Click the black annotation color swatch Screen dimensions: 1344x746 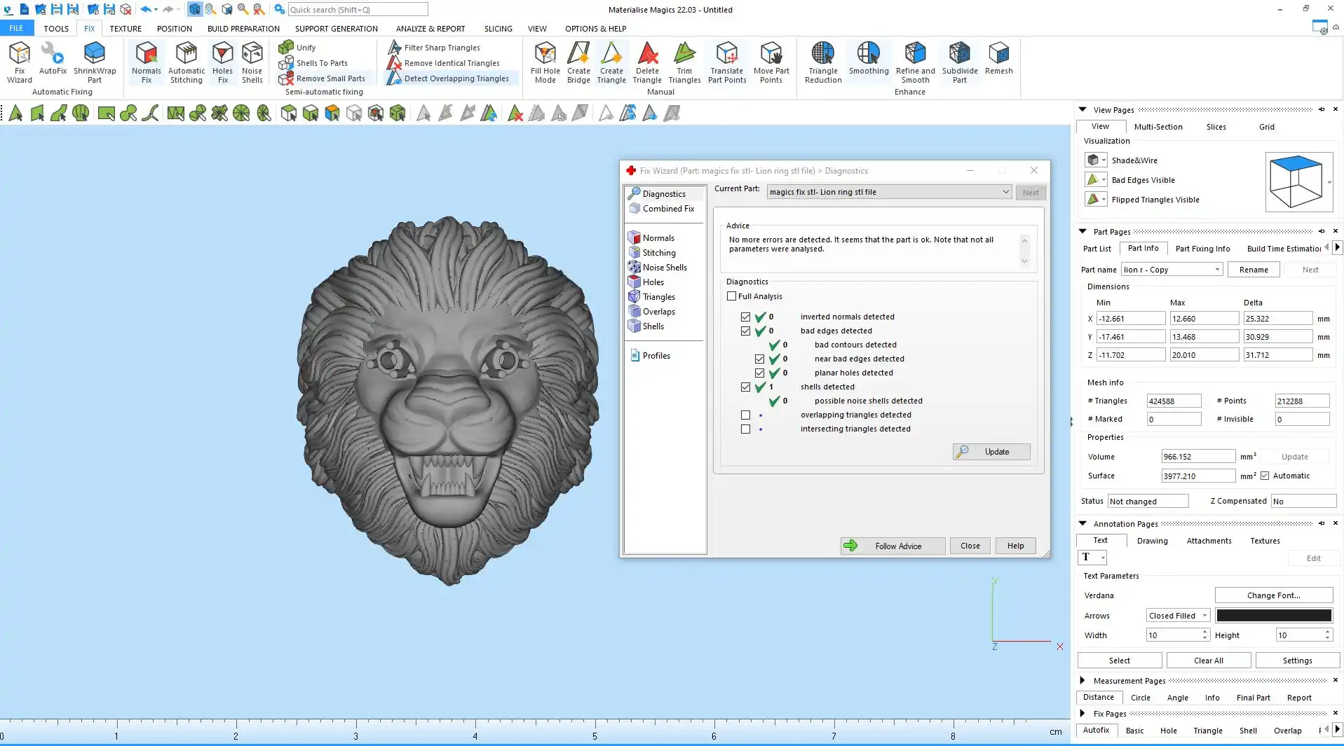pyautogui.click(x=1273, y=616)
